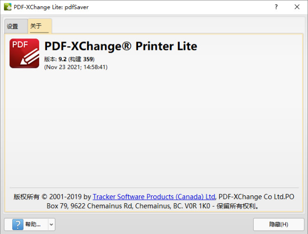Close the pdfSaver dialog window
The image size is (308, 234).
coord(297,7)
